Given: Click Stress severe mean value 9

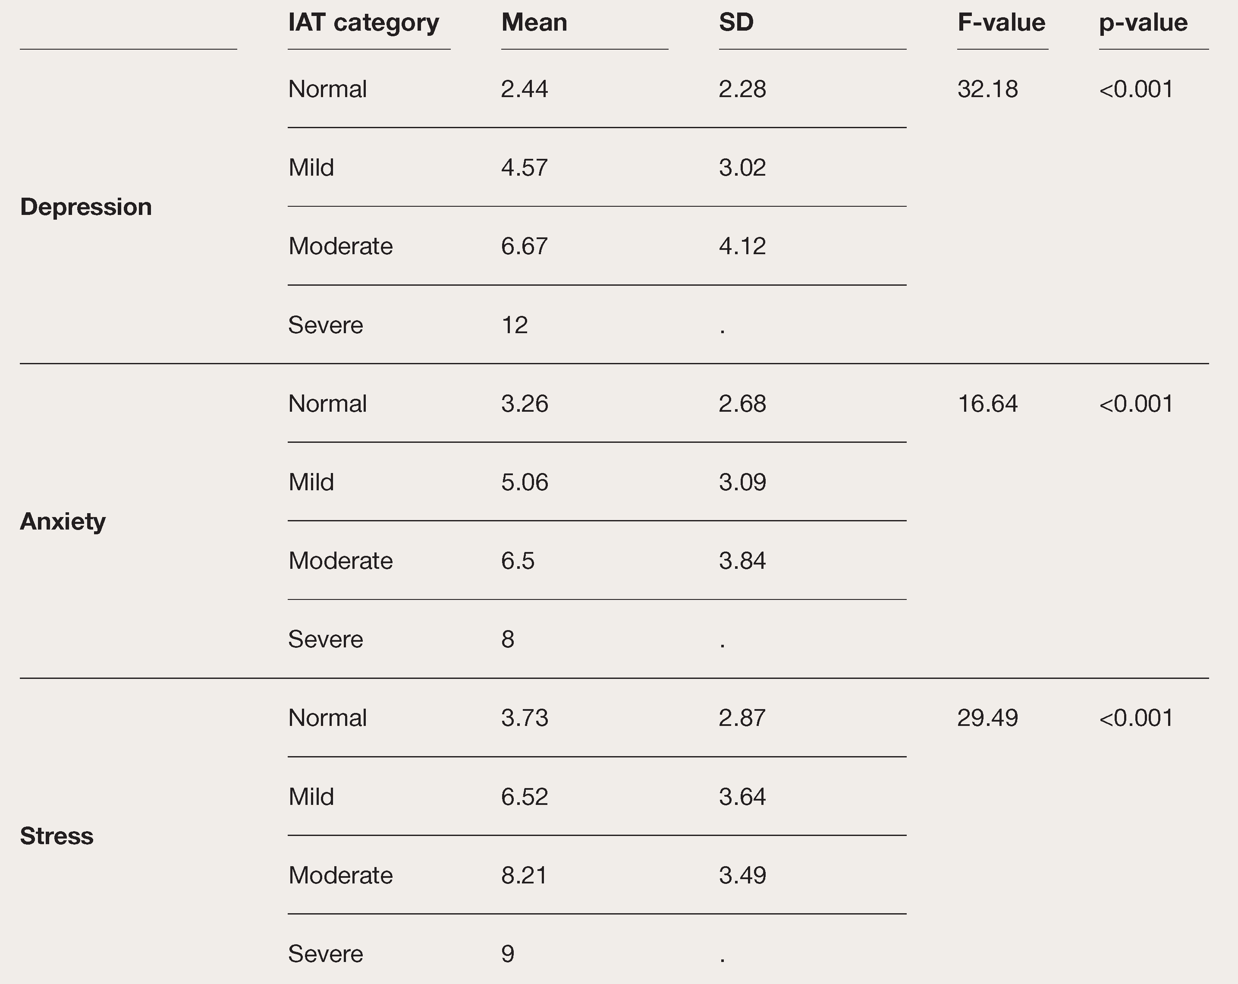Looking at the screenshot, I should coord(508,954).
